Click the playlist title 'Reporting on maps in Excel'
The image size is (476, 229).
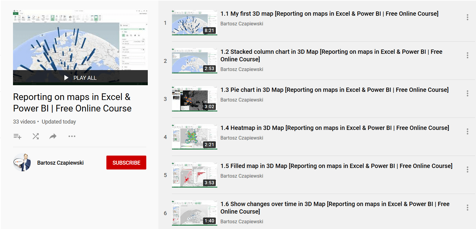coord(72,103)
